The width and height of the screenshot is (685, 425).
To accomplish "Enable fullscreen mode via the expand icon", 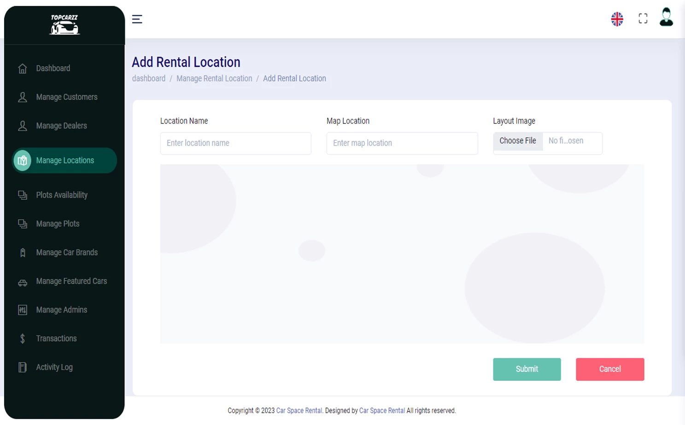I will coord(642,19).
